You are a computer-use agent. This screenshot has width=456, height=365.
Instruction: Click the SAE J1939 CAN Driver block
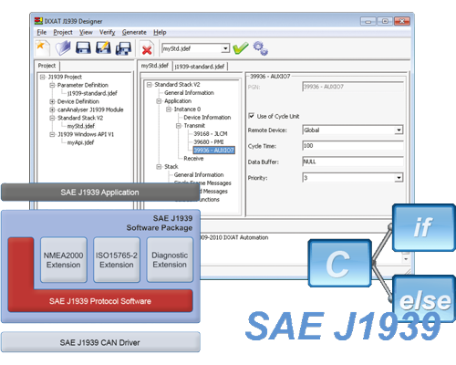click(x=100, y=342)
